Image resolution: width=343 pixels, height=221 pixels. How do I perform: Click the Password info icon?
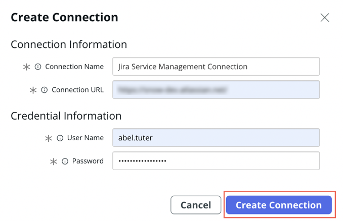point(65,161)
